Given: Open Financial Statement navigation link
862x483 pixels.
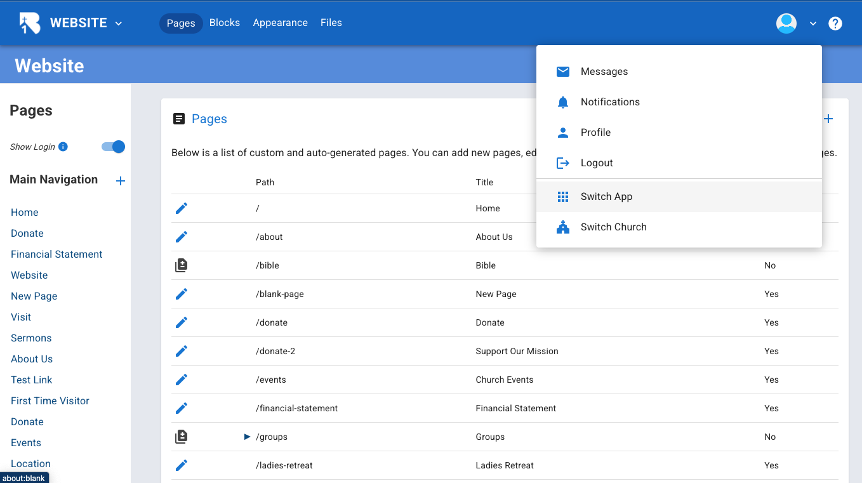Looking at the screenshot, I should pos(56,255).
